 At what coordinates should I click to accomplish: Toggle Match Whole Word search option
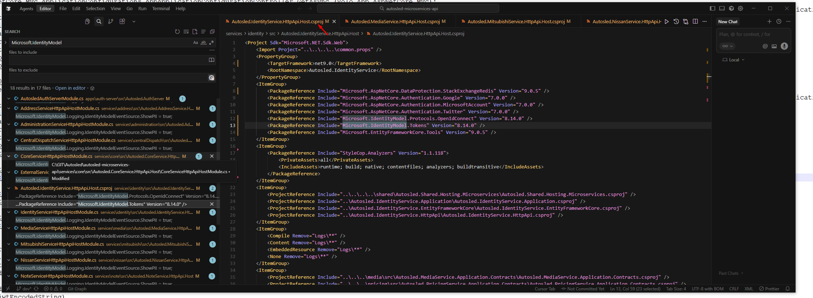204,42
